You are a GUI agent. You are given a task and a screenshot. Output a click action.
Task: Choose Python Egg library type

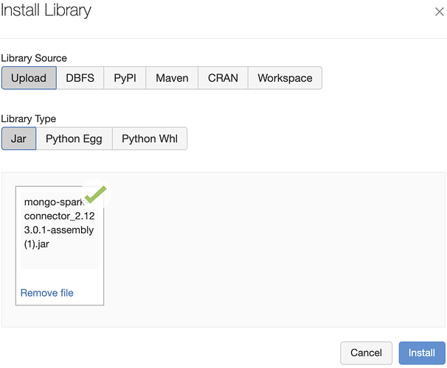(74, 138)
